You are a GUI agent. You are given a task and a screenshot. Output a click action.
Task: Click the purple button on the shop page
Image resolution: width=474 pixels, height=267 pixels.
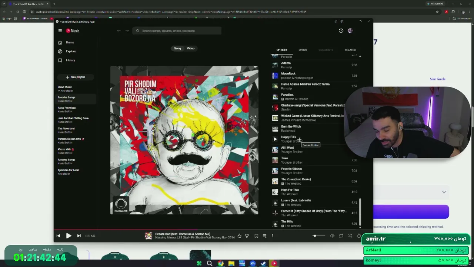coord(411,212)
